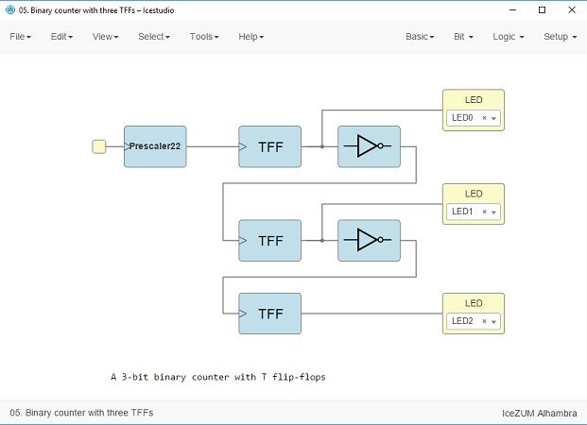Viewport: 587px width, 425px height.
Task: Open the Bit blocks menu
Action: [x=463, y=37]
